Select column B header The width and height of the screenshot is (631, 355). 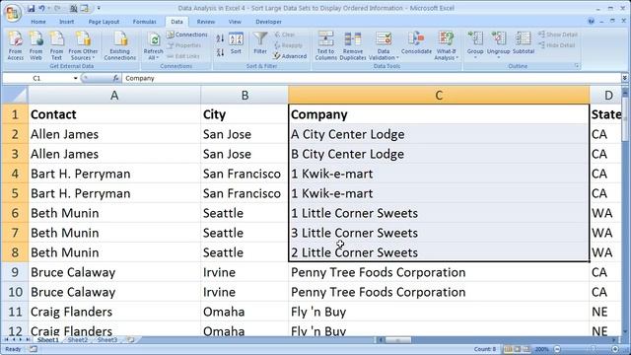pos(245,96)
